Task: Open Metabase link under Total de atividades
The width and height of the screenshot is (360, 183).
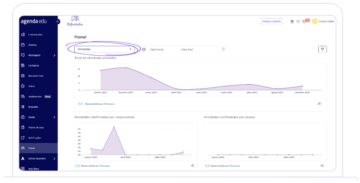Action: click(109, 104)
